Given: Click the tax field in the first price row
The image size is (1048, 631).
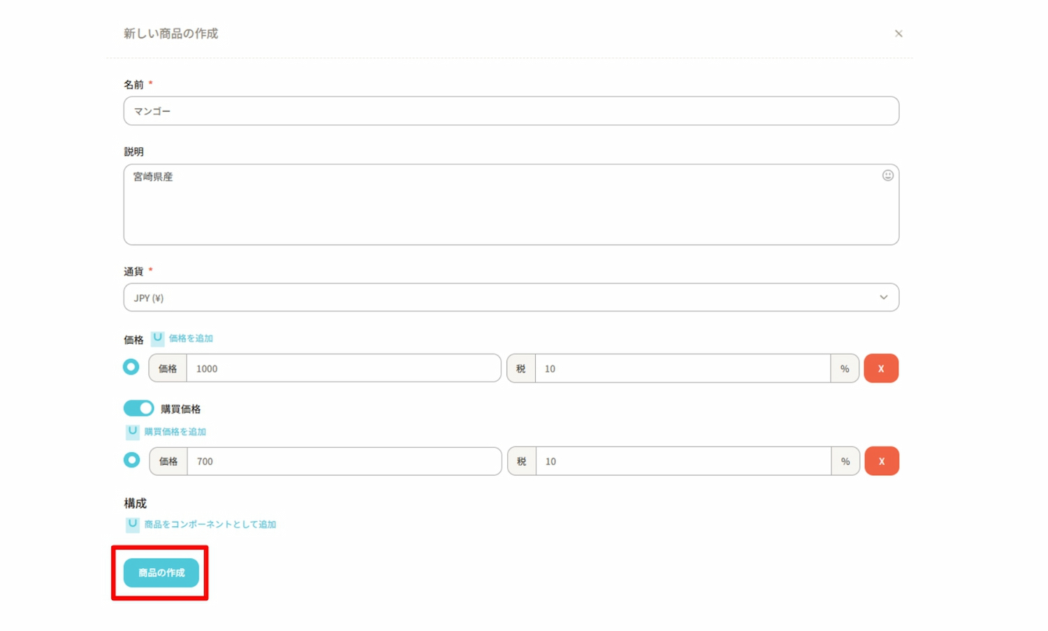Looking at the screenshot, I should click(x=682, y=368).
